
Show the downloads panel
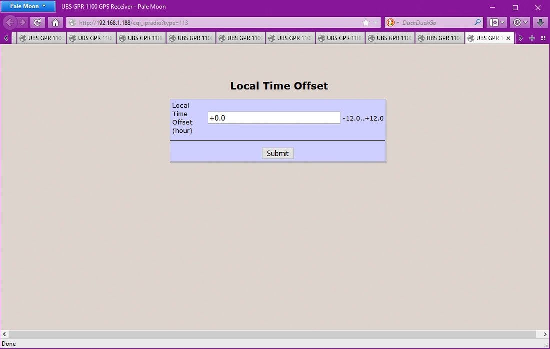pyautogui.click(x=540, y=23)
